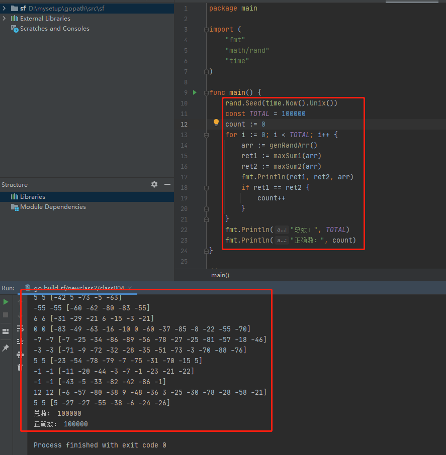Expand the sf project folder
This screenshot has height=455, width=446.
[4, 8]
